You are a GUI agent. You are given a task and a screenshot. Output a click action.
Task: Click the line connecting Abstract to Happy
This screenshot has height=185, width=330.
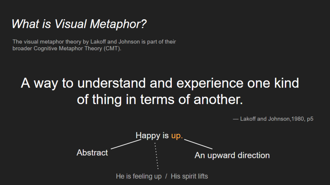coord(126,144)
